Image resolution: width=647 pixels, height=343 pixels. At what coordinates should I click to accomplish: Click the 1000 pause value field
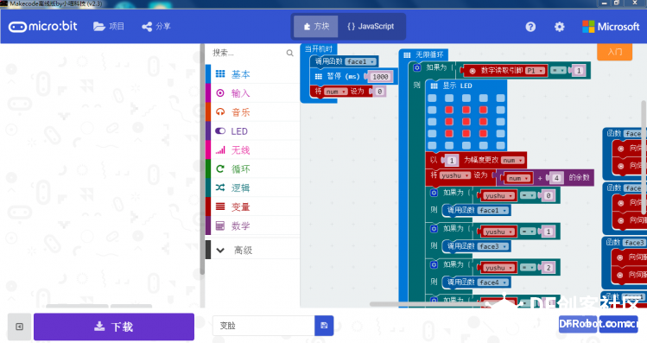[x=380, y=77]
